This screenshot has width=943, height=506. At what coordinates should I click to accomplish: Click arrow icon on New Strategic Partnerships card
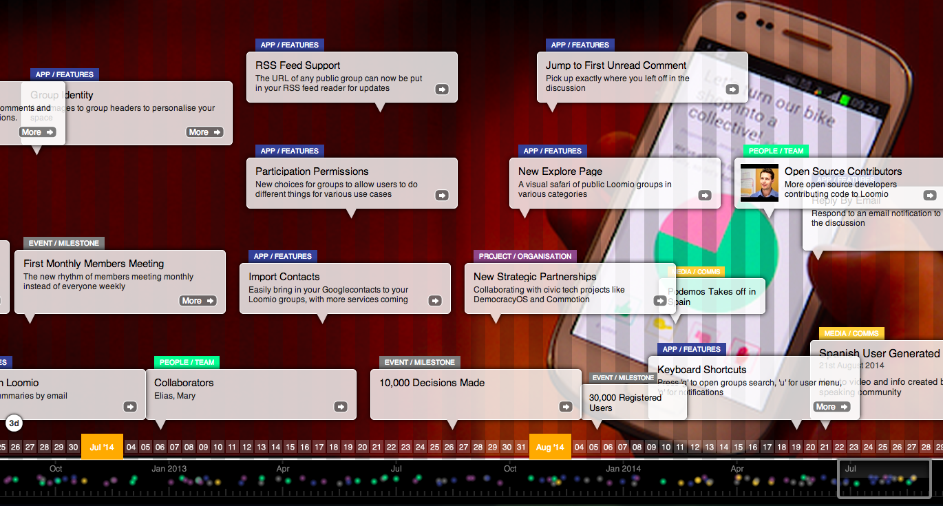[660, 300]
